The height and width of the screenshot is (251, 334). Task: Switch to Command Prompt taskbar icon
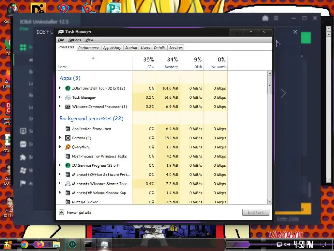[88, 244]
